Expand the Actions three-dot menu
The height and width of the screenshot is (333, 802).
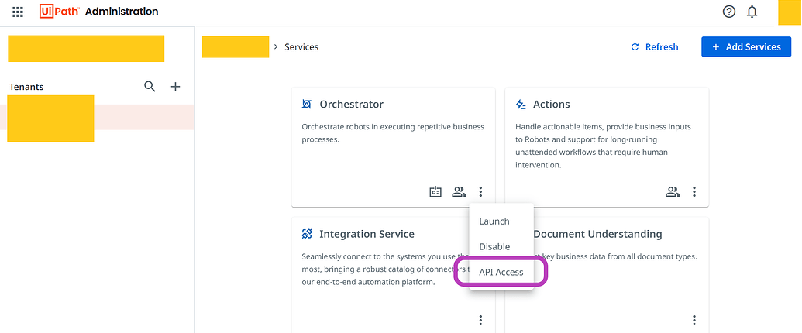pos(694,192)
